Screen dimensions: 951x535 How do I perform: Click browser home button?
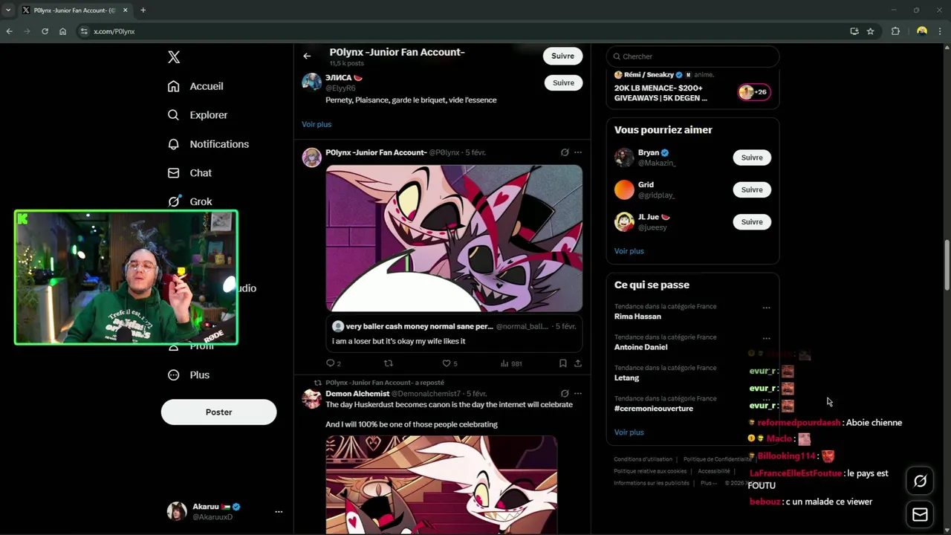(62, 31)
